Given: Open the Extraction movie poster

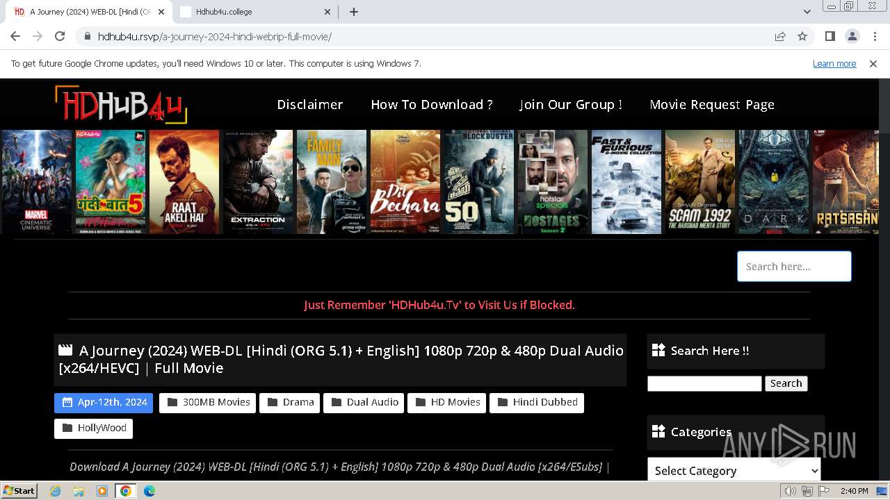Looking at the screenshot, I should point(258,182).
